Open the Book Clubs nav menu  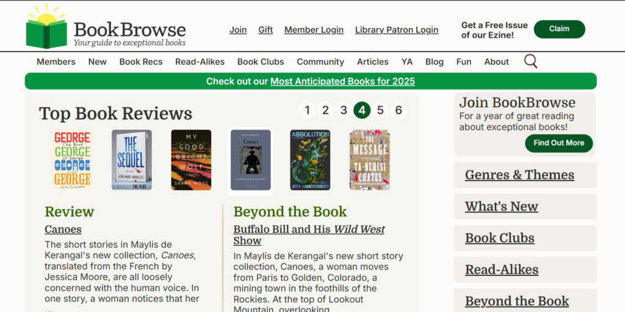261,62
